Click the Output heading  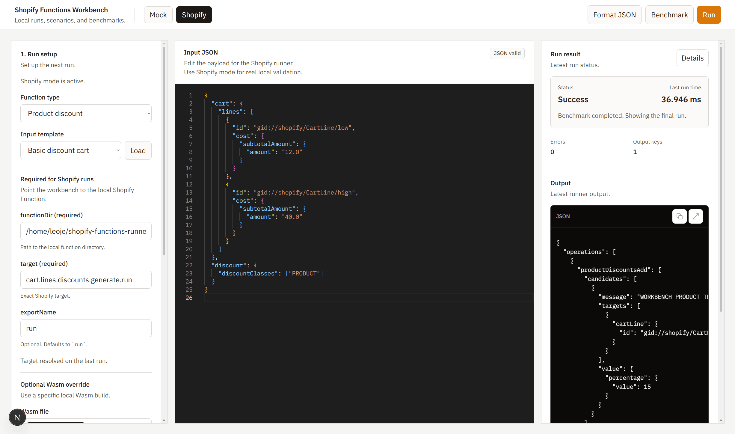tap(560, 183)
